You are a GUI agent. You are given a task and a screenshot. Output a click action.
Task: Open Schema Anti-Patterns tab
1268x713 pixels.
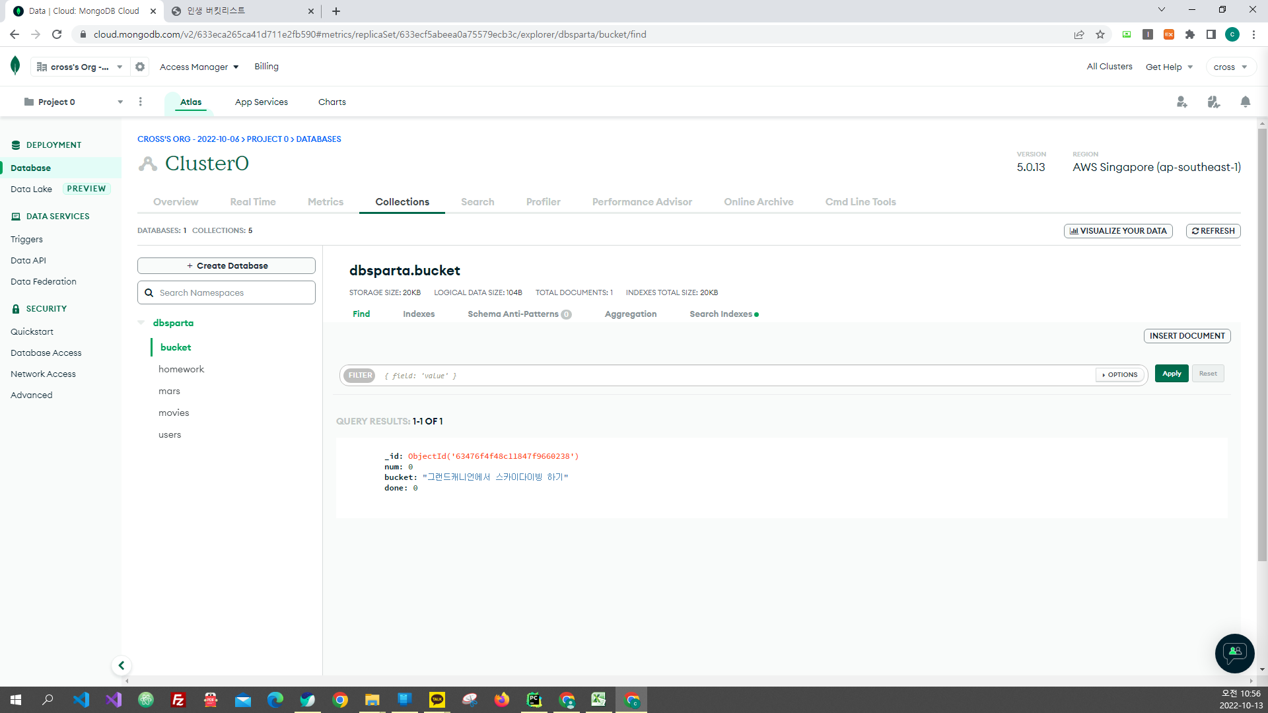[x=520, y=314]
